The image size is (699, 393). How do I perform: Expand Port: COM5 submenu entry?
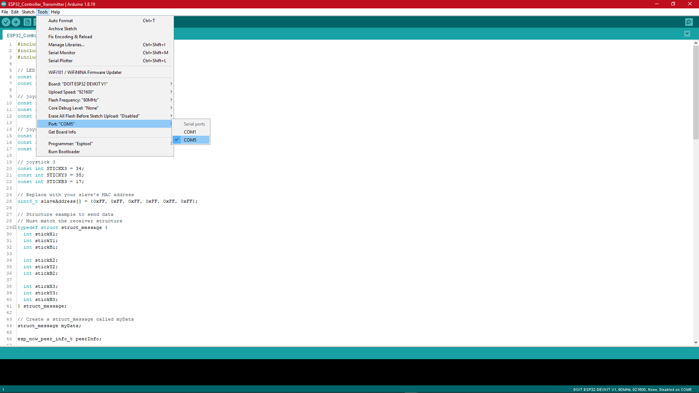105,124
